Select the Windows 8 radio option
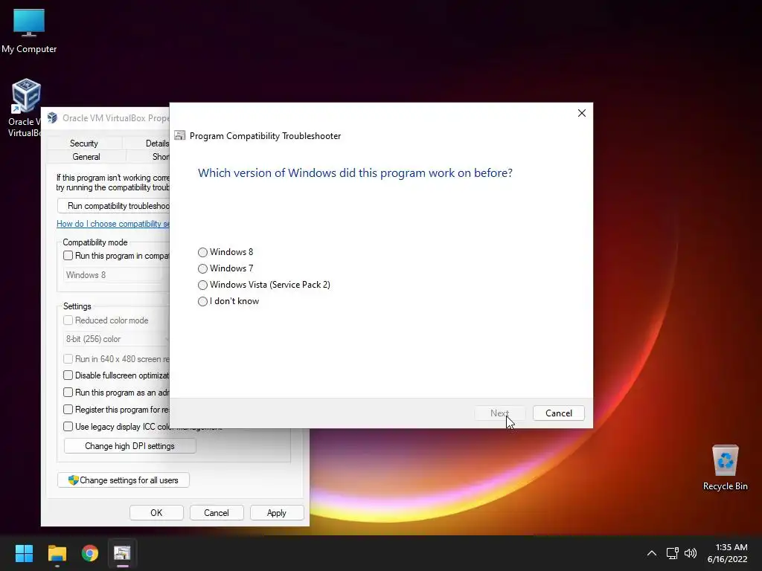 click(202, 252)
